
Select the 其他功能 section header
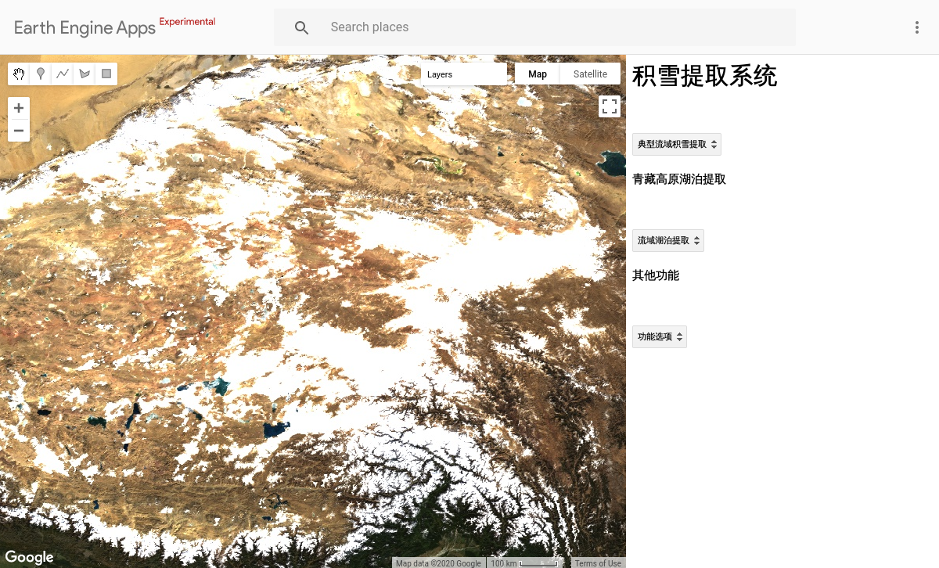pos(656,275)
